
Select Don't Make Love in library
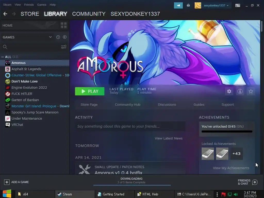(x=35, y=81)
